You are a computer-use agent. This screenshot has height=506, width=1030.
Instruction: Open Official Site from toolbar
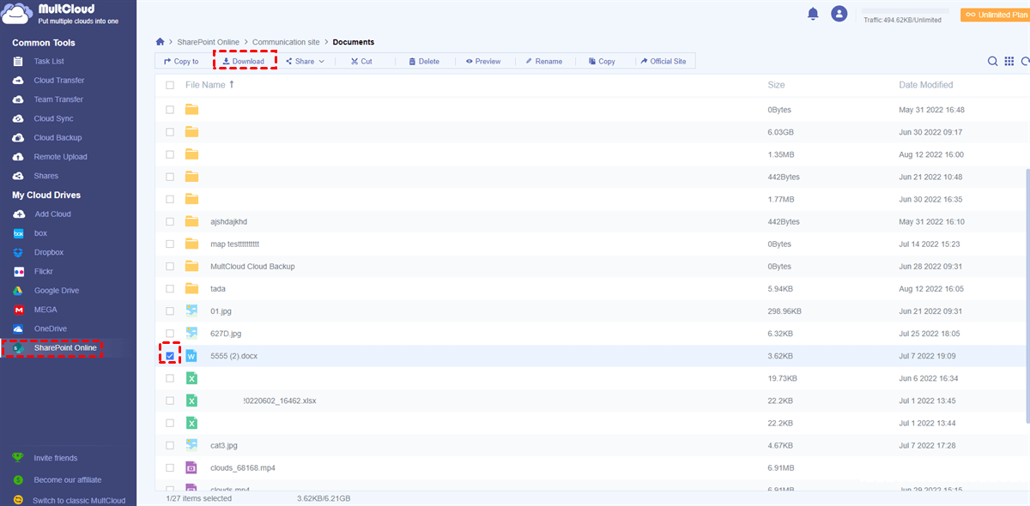click(x=663, y=62)
